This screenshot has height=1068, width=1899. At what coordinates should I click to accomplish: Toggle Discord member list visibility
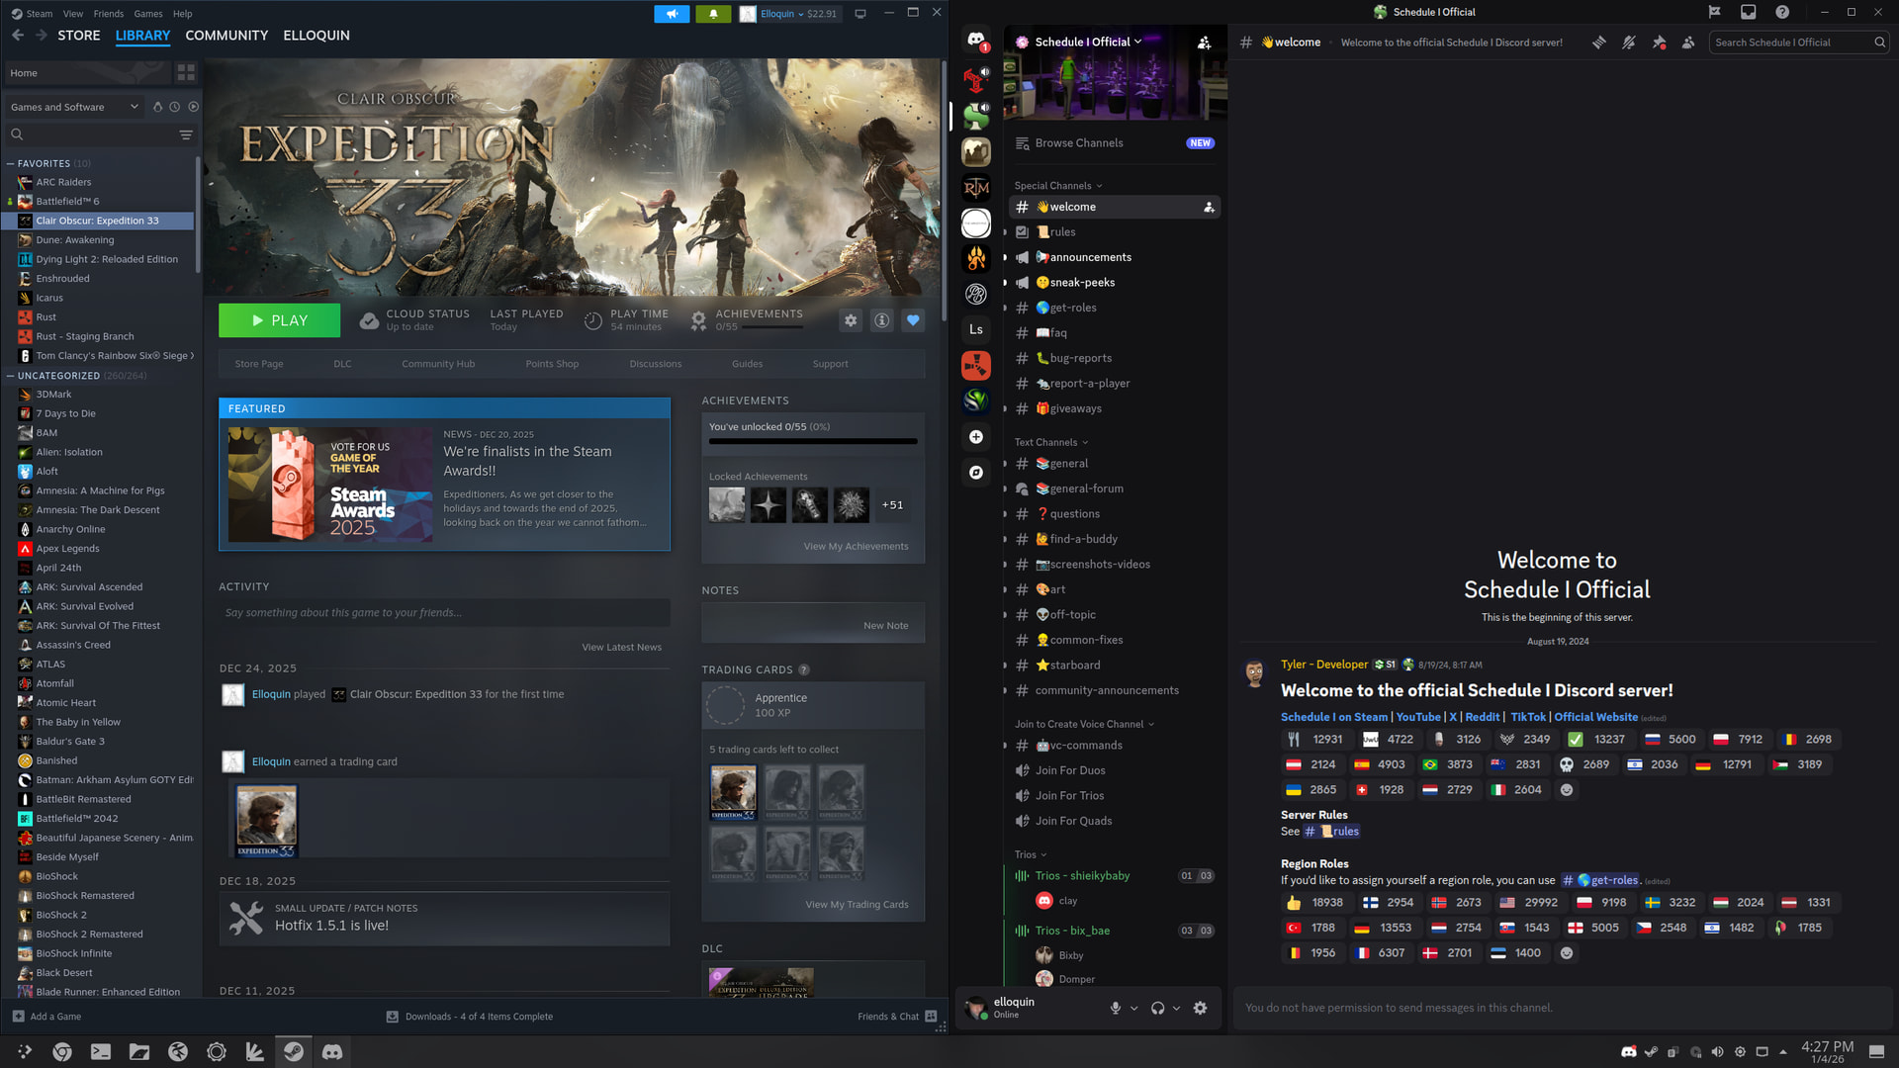click(x=1688, y=43)
